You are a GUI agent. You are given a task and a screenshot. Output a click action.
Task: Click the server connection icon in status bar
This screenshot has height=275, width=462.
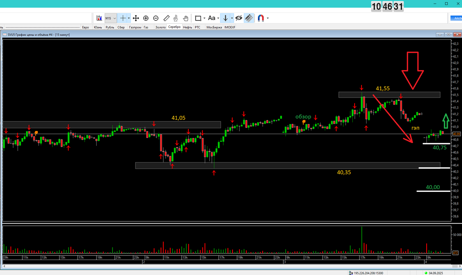(x=350, y=273)
